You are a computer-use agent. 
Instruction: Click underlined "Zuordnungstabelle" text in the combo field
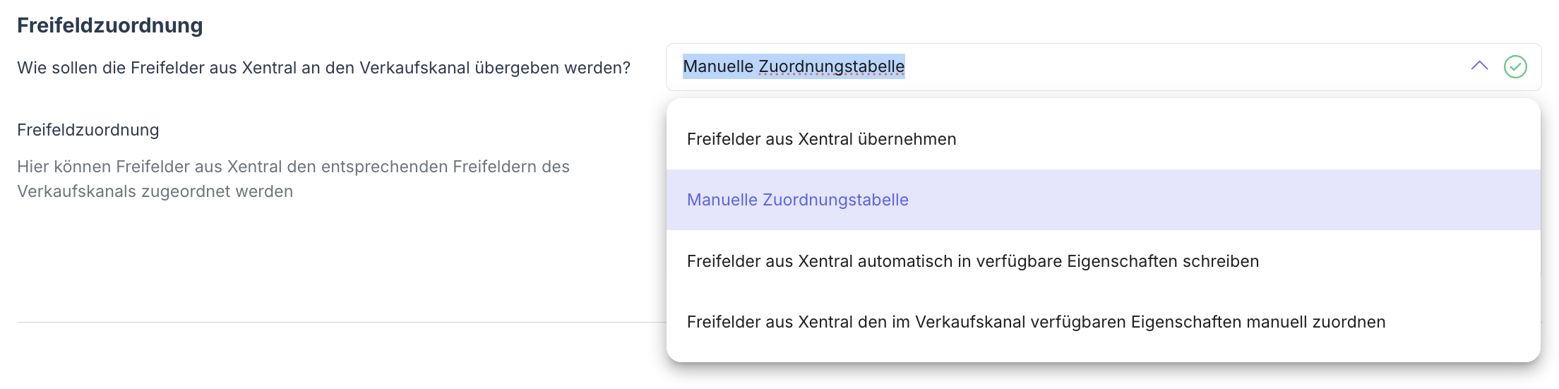[x=831, y=66]
